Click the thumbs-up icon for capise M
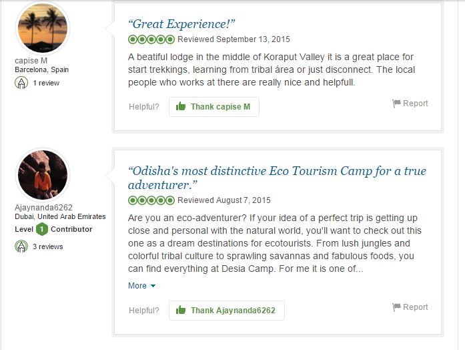Viewport: 465px width, 350px height. pyautogui.click(x=181, y=106)
